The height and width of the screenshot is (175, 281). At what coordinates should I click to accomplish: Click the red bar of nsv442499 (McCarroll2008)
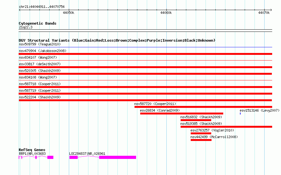coord(201,140)
